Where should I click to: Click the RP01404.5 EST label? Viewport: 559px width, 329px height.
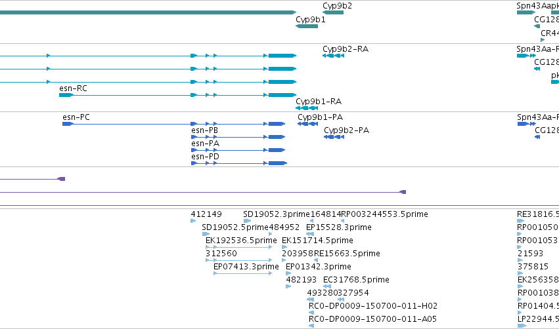click(x=538, y=307)
